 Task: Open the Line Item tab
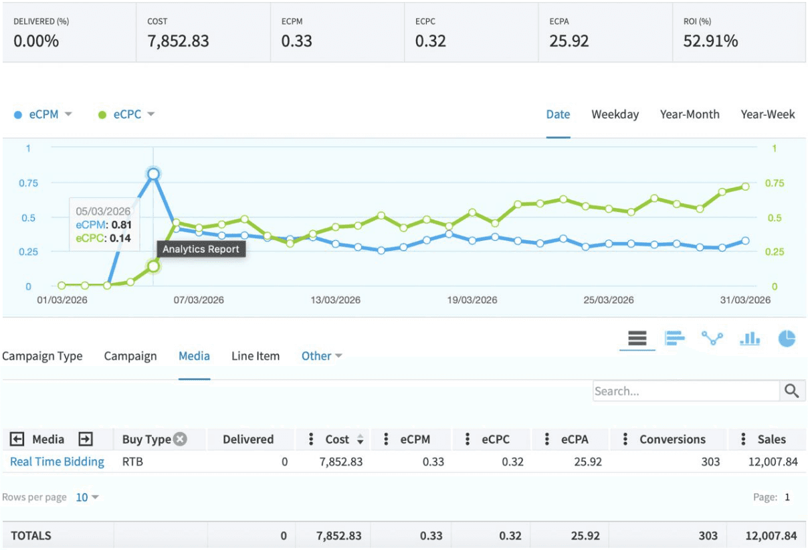coord(256,356)
